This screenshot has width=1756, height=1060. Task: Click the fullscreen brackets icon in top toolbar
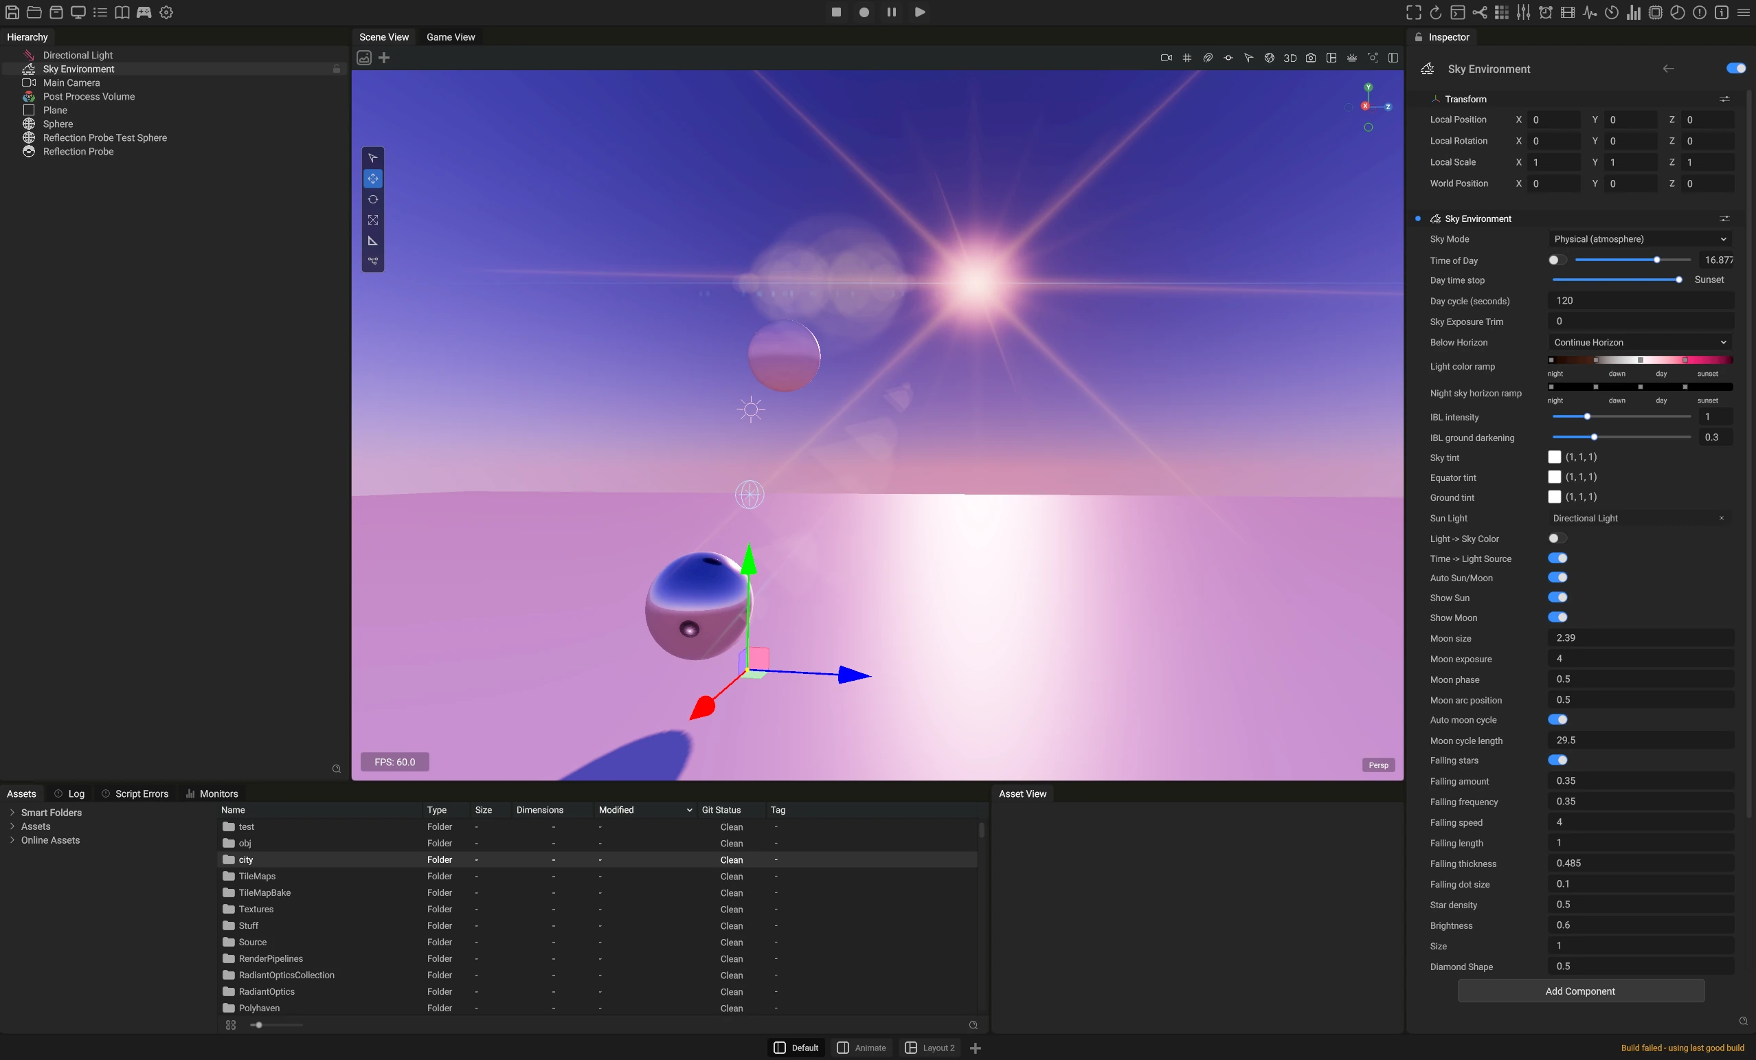click(1414, 12)
